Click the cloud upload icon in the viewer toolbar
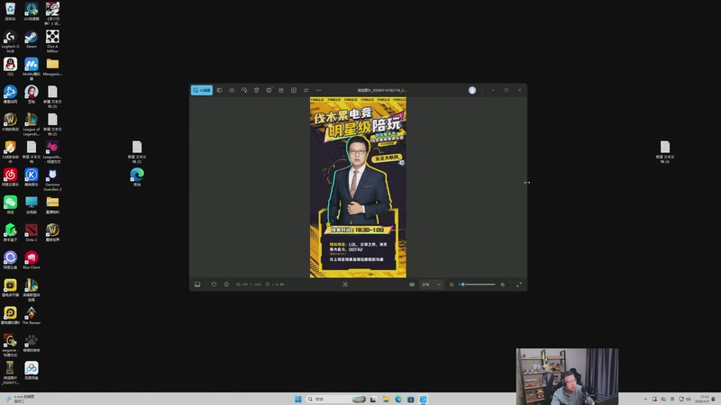The height and width of the screenshot is (405, 721). [x=232, y=90]
